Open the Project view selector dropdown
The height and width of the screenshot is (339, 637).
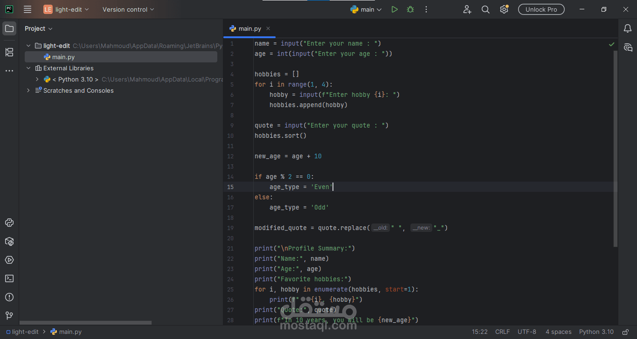pyautogui.click(x=38, y=28)
